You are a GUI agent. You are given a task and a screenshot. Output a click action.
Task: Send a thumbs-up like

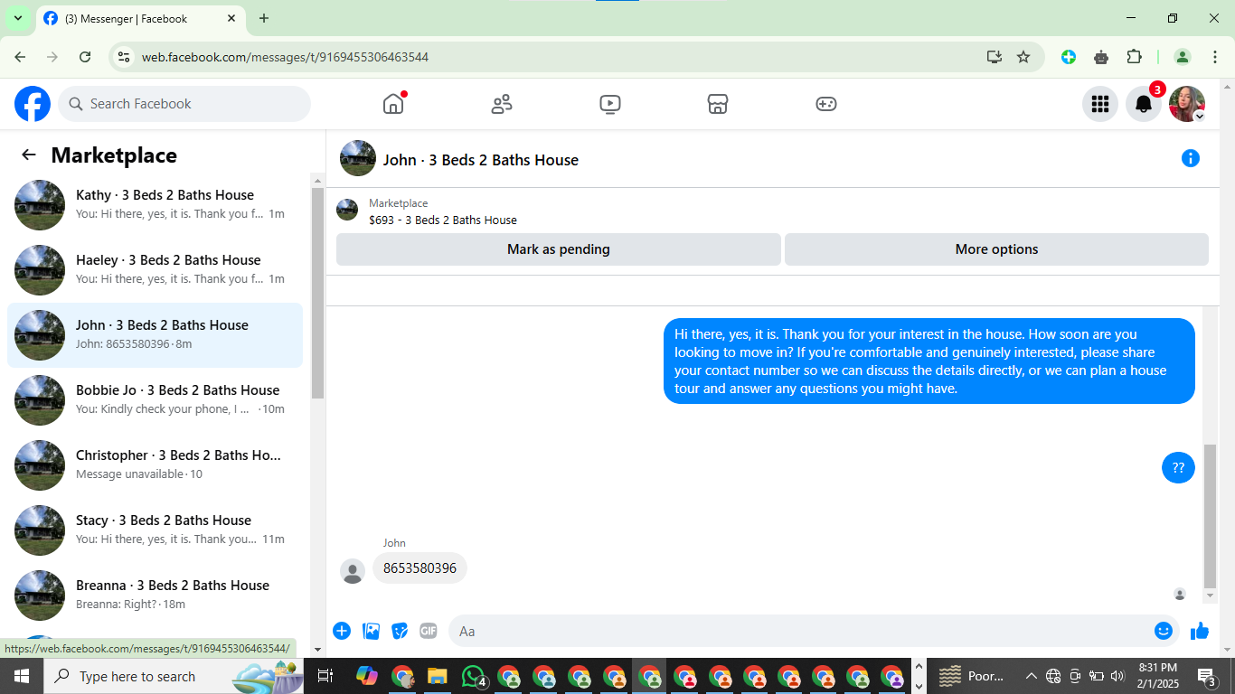pos(1200,631)
